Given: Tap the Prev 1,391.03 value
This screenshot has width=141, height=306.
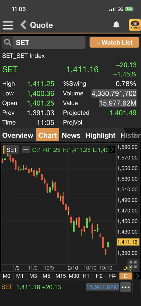Looking at the screenshot, I should 41,113.
